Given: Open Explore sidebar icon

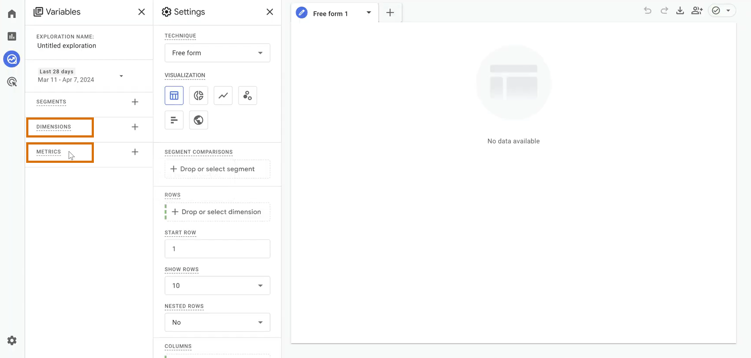Looking at the screenshot, I should 12,59.
